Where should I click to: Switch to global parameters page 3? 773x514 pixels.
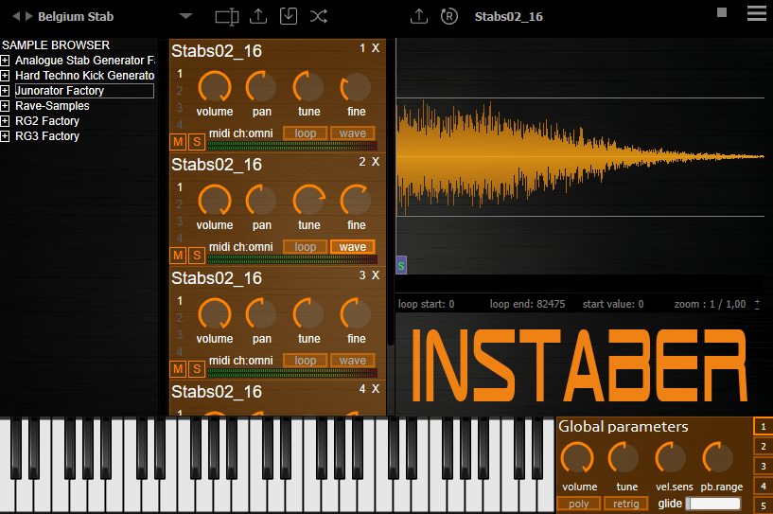coord(764,466)
